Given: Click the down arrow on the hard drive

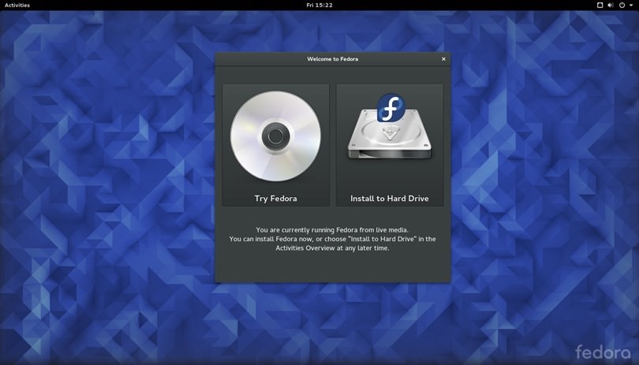Looking at the screenshot, I should pyautogui.click(x=390, y=135).
